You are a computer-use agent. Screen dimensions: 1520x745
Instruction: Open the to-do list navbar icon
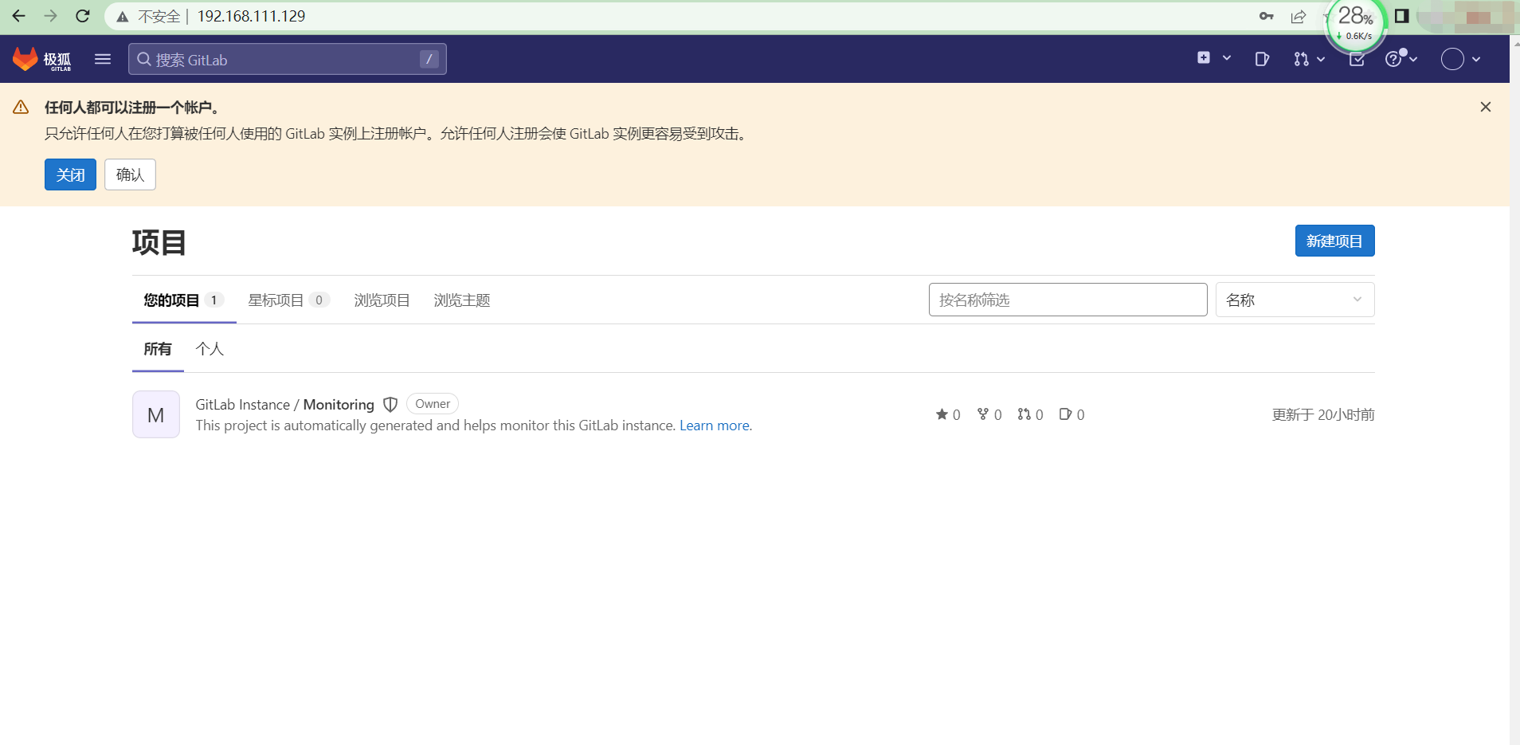tap(1357, 60)
